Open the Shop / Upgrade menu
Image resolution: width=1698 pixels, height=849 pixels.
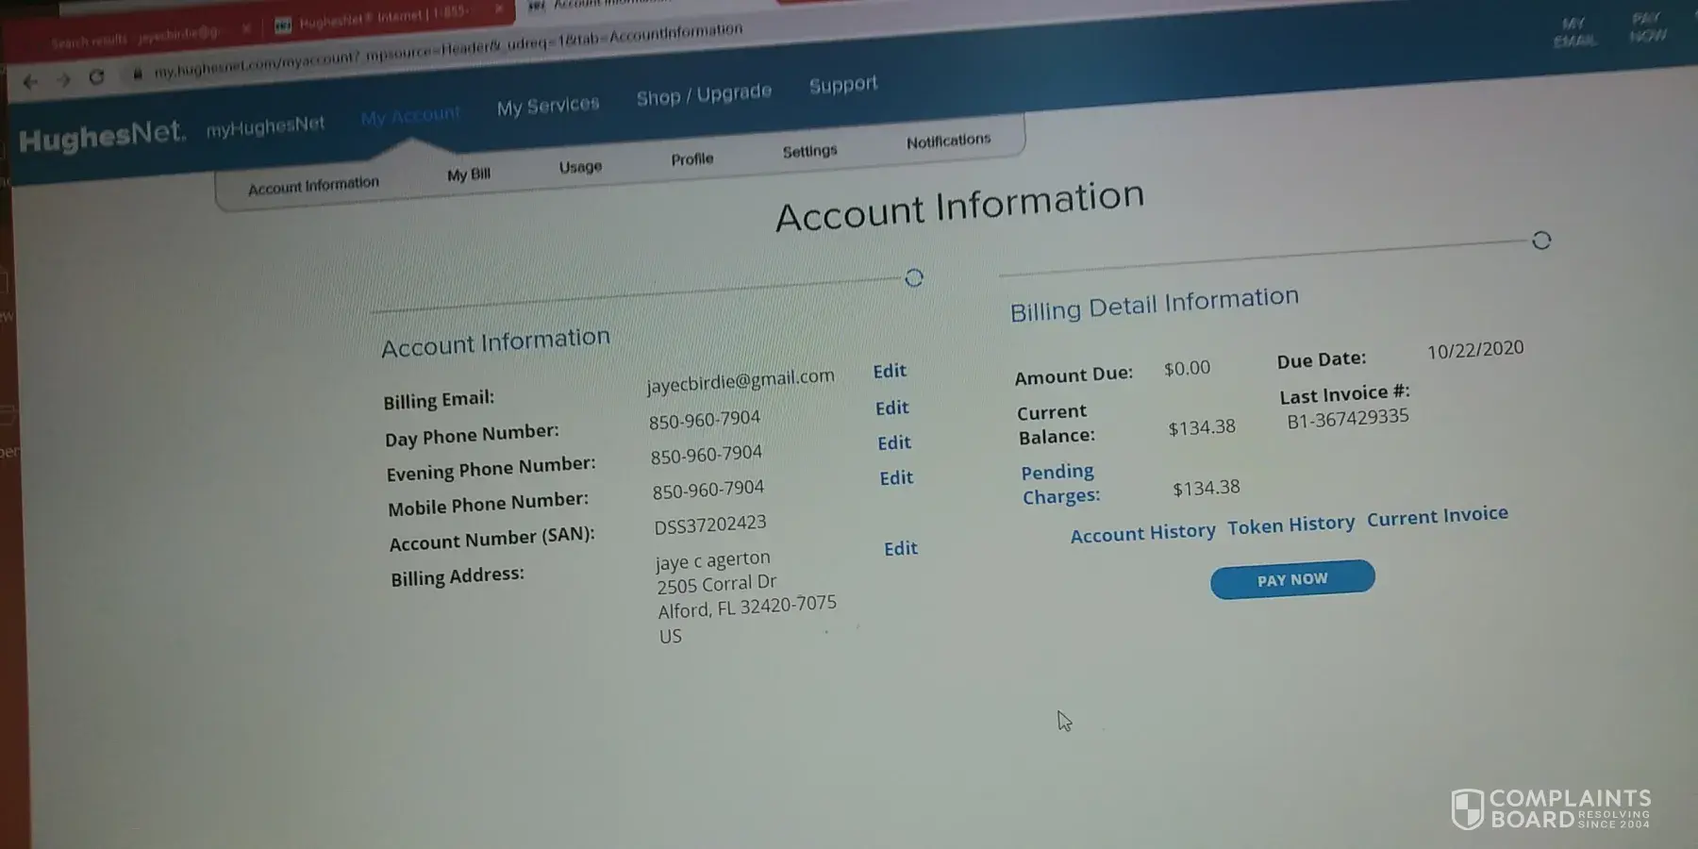click(x=704, y=94)
